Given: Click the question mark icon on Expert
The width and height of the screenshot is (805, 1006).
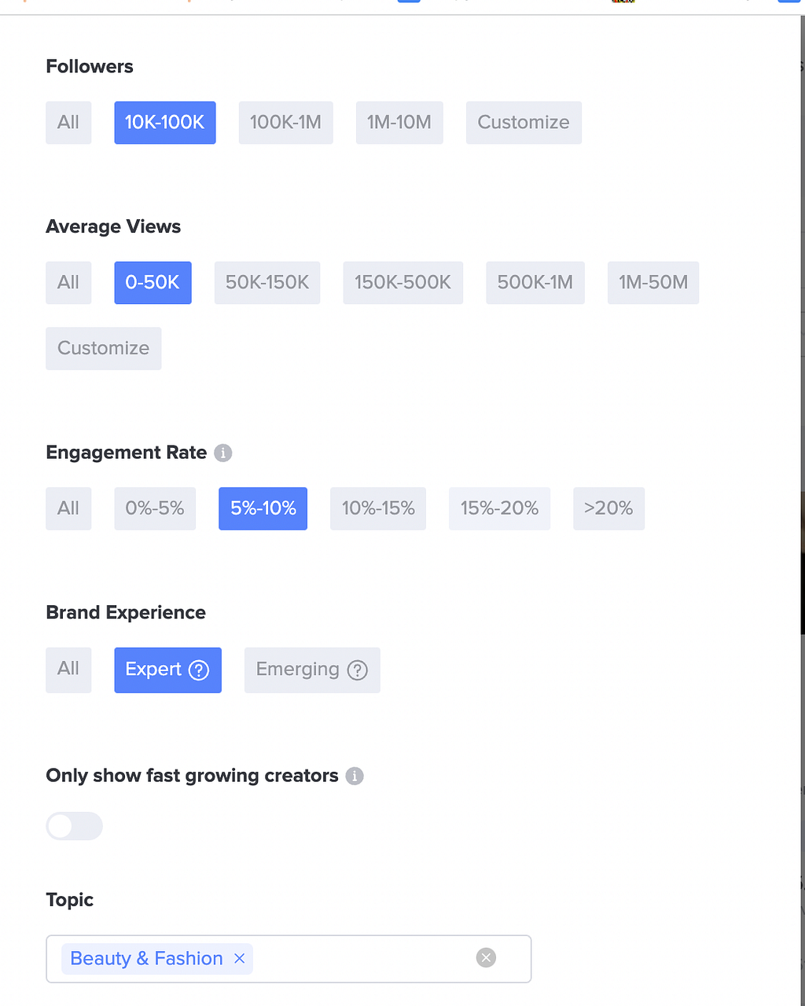Looking at the screenshot, I should pos(199,670).
